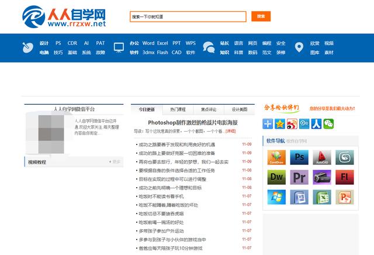This screenshot has width=374, height=255.
Task: Go to 视频 in the navigation
Action: (328, 43)
